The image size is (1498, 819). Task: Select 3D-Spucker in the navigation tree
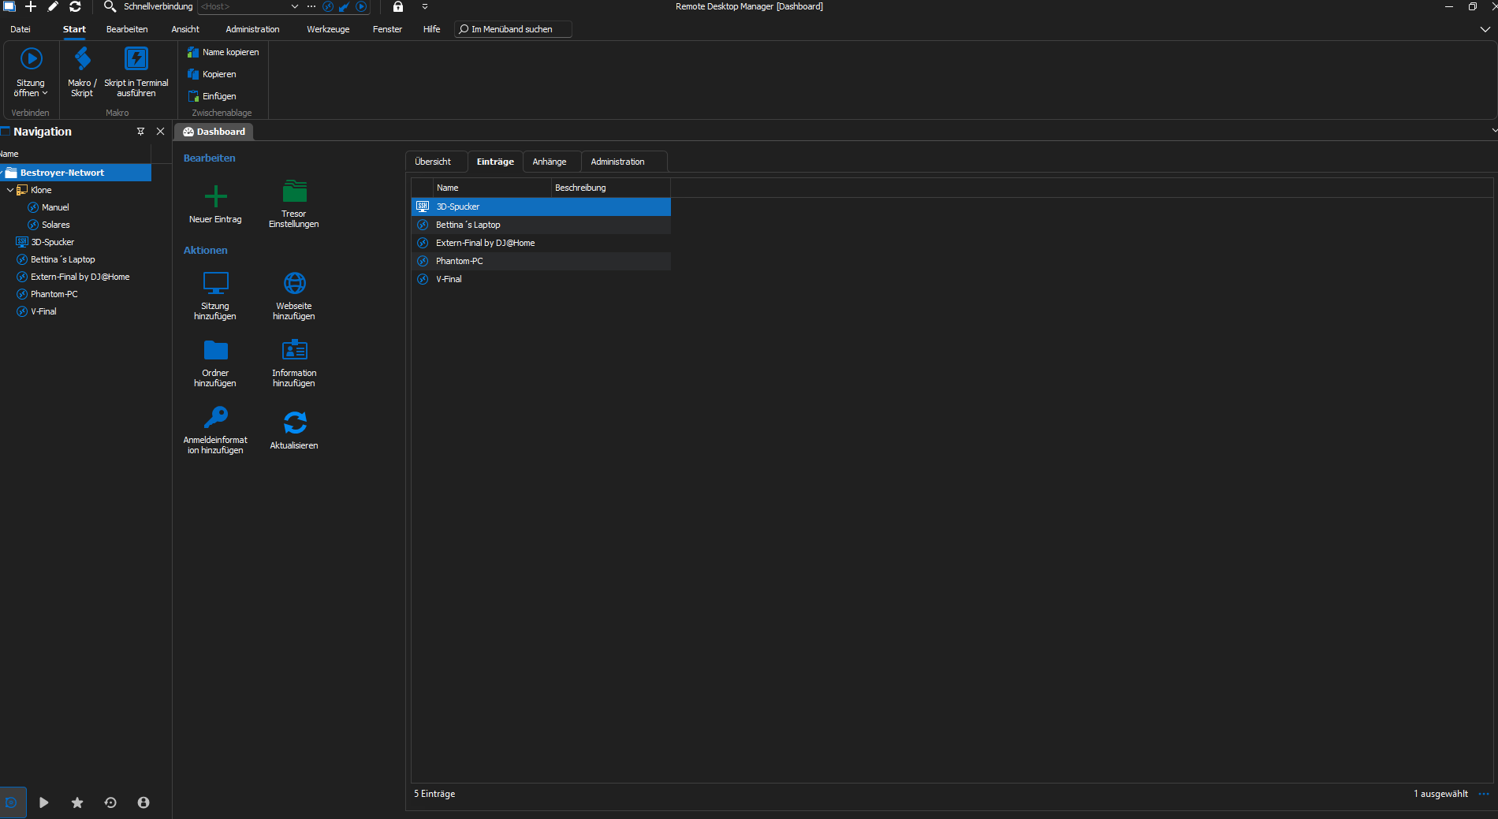[52, 242]
